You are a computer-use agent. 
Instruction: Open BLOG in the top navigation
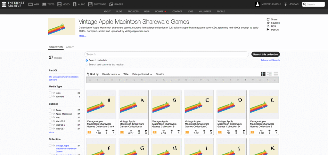coord(119,11)
